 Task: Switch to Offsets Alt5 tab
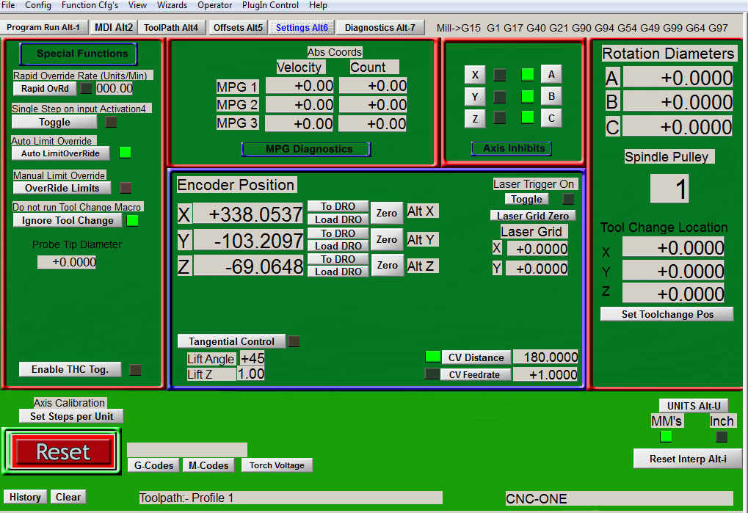[238, 27]
